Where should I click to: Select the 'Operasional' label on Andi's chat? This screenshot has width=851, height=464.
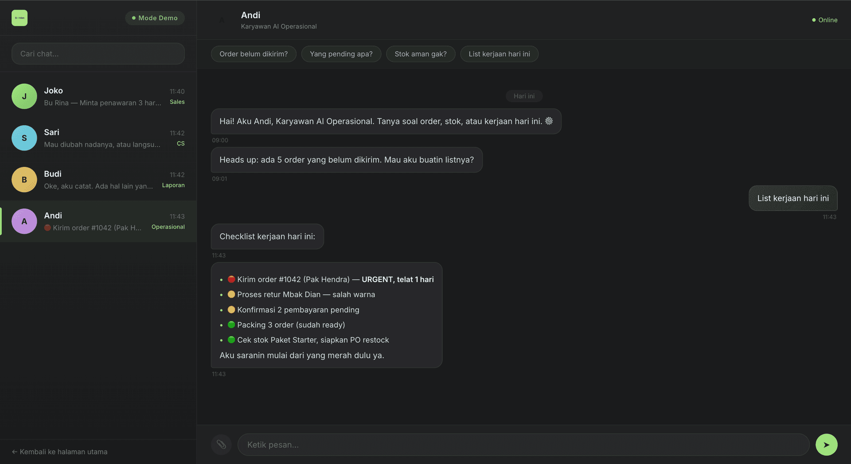[168, 227]
